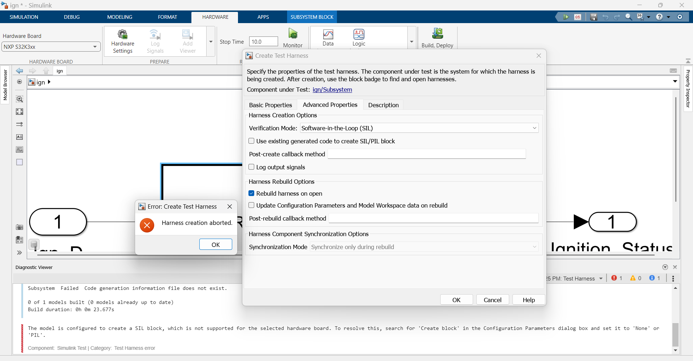Click Save in the quick access toolbar
This screenshot has width=693, height=361.
click(x=593, y=17)
